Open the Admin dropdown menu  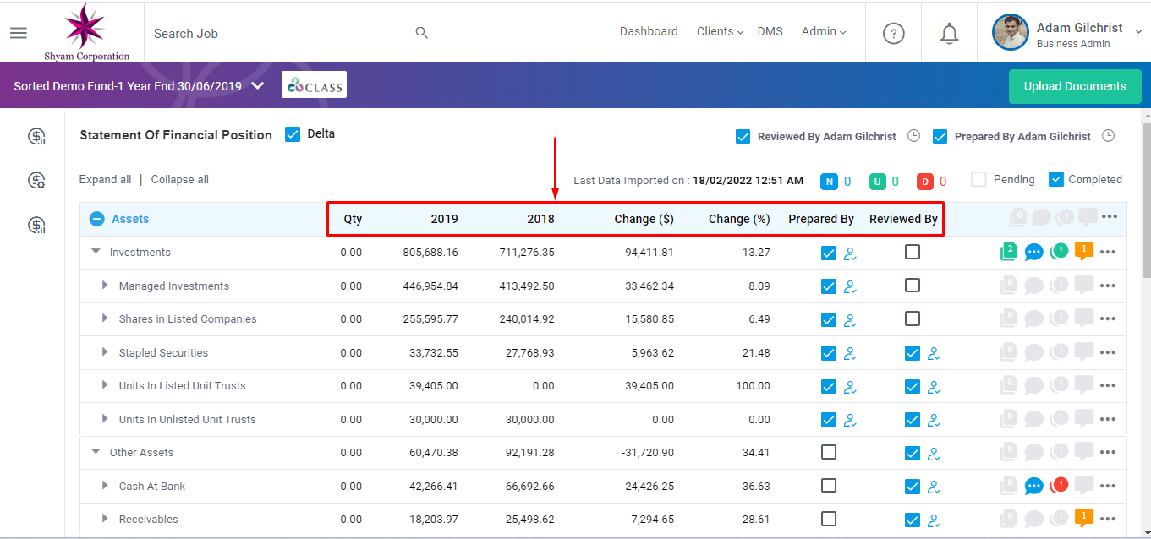coord(825,31)
